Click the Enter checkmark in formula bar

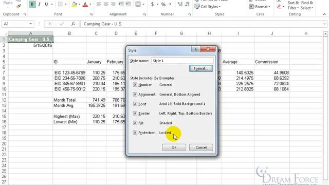coord(62,24)
